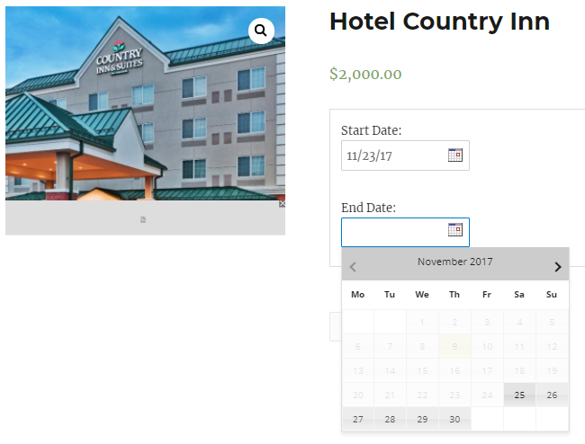Open the Start Date calendar icon
Viewport: 585px width, 444px height.
pos(455,155)
